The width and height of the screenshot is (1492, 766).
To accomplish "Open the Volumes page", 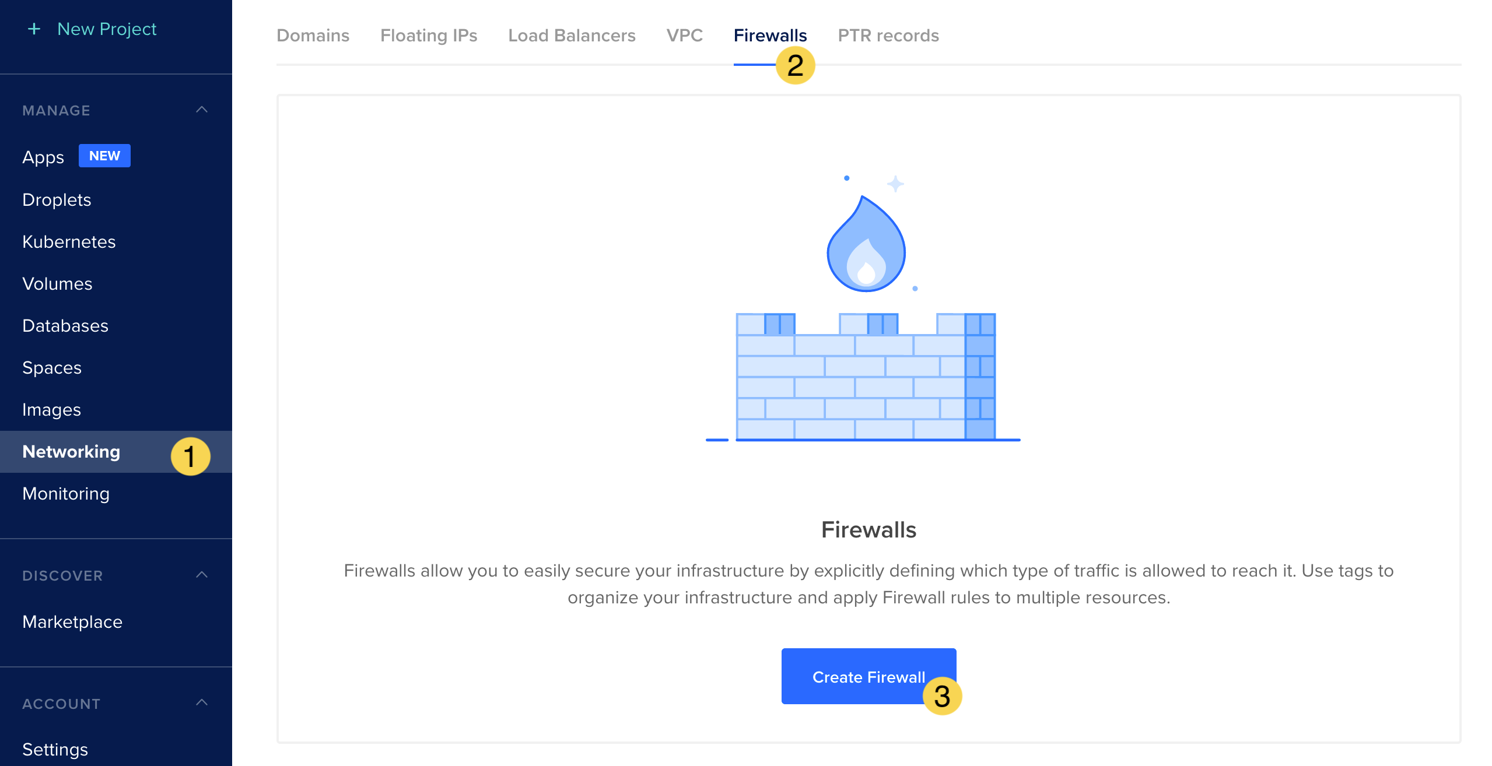I will (57, 283).
